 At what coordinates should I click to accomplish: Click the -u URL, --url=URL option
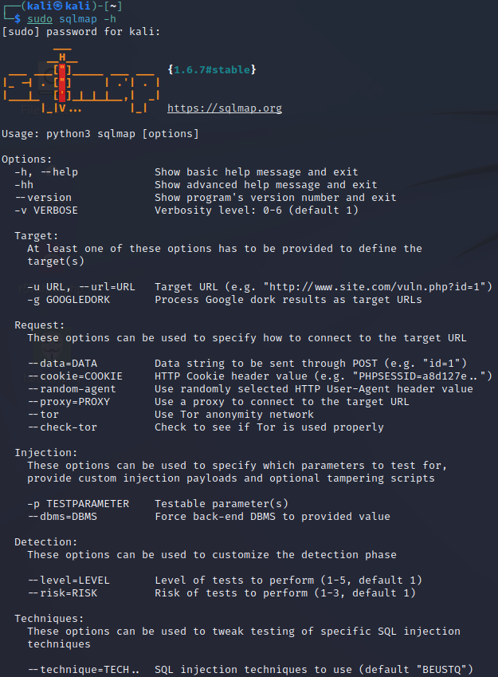click(x=81, y=287)
